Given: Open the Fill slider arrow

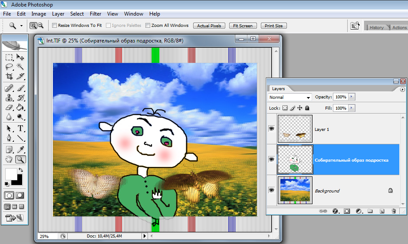Looking at the screenshot, I should (352, 108).
